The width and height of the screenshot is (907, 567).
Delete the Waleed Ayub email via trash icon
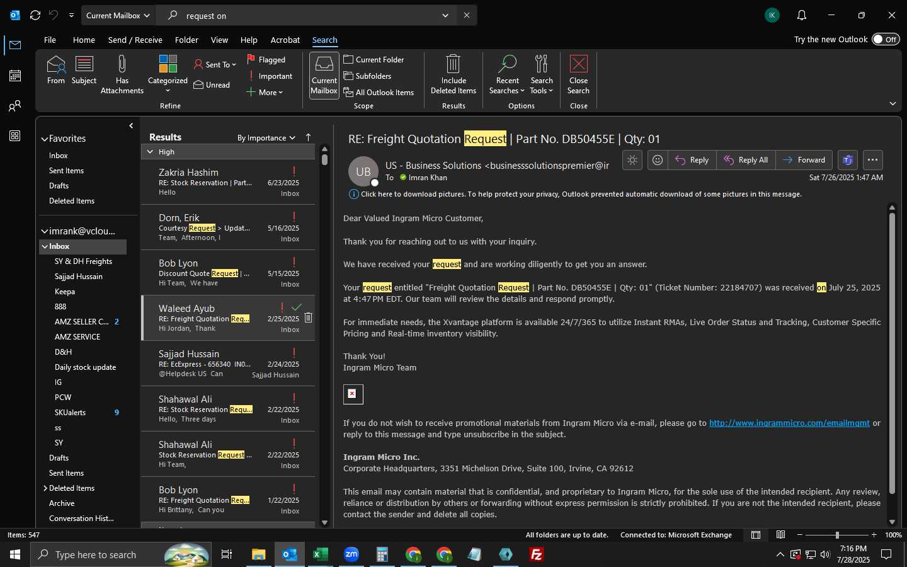(309, 318)
